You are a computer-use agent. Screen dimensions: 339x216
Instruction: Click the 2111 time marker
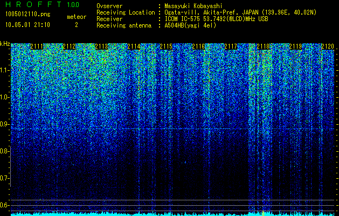pos(37,46)
